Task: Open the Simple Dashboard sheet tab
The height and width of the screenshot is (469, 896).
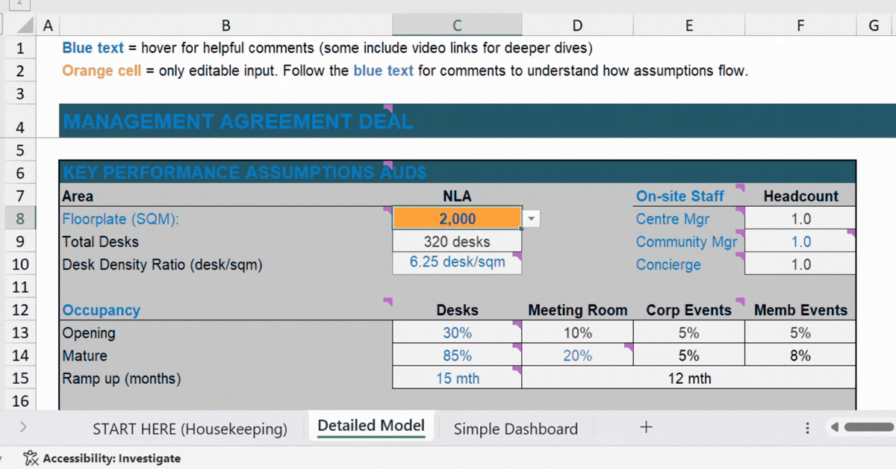Action: click(515, 429)
